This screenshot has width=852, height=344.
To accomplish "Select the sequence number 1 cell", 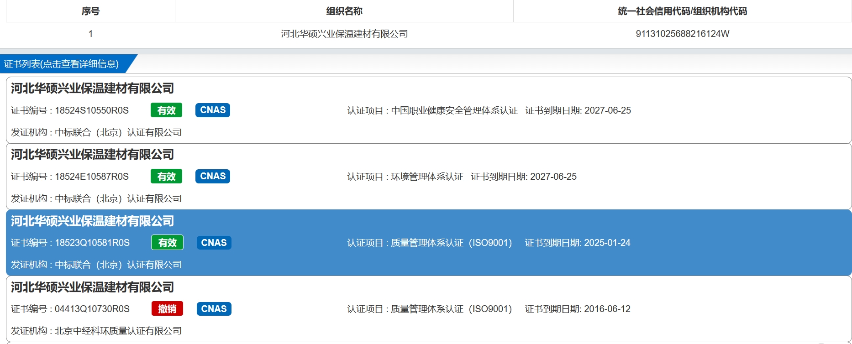I will [90, 34].
